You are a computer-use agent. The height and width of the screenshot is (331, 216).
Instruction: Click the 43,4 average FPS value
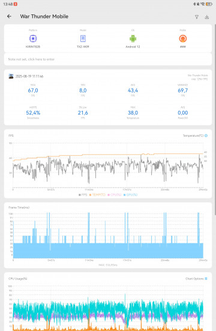pos(133,91)
